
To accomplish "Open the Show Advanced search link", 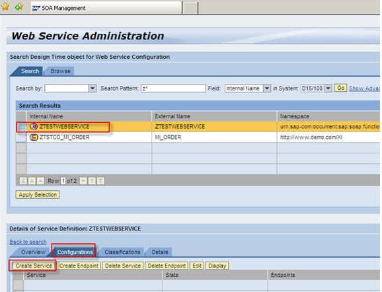I will [x=364, y=89].
